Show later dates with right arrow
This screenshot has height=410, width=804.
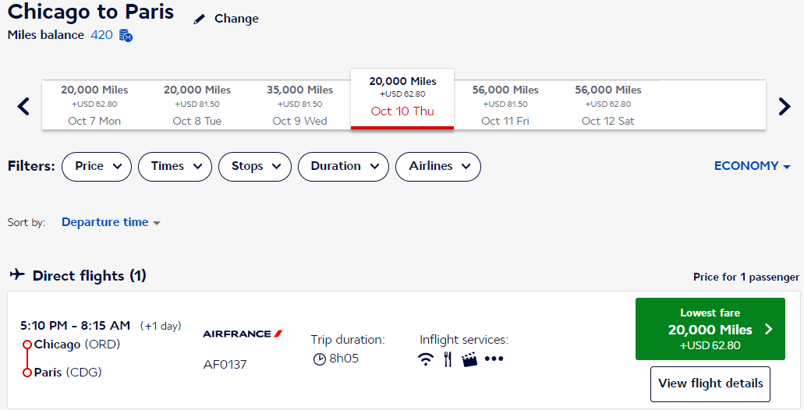(784, 106)
